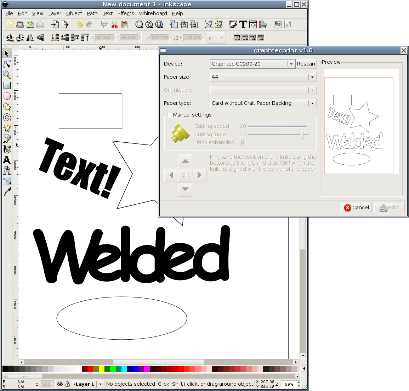
Task: Toggle the layer lock icon
Action: coord(67,384)
